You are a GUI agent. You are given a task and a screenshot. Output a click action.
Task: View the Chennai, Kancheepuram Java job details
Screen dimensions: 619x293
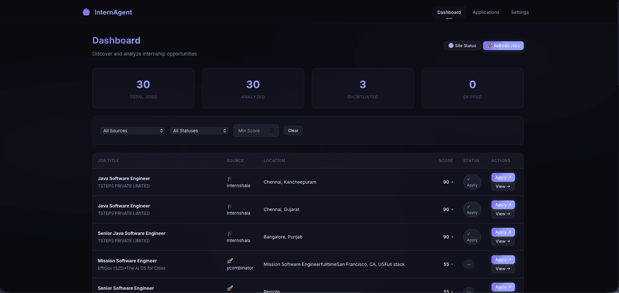(x=503, y=187)
